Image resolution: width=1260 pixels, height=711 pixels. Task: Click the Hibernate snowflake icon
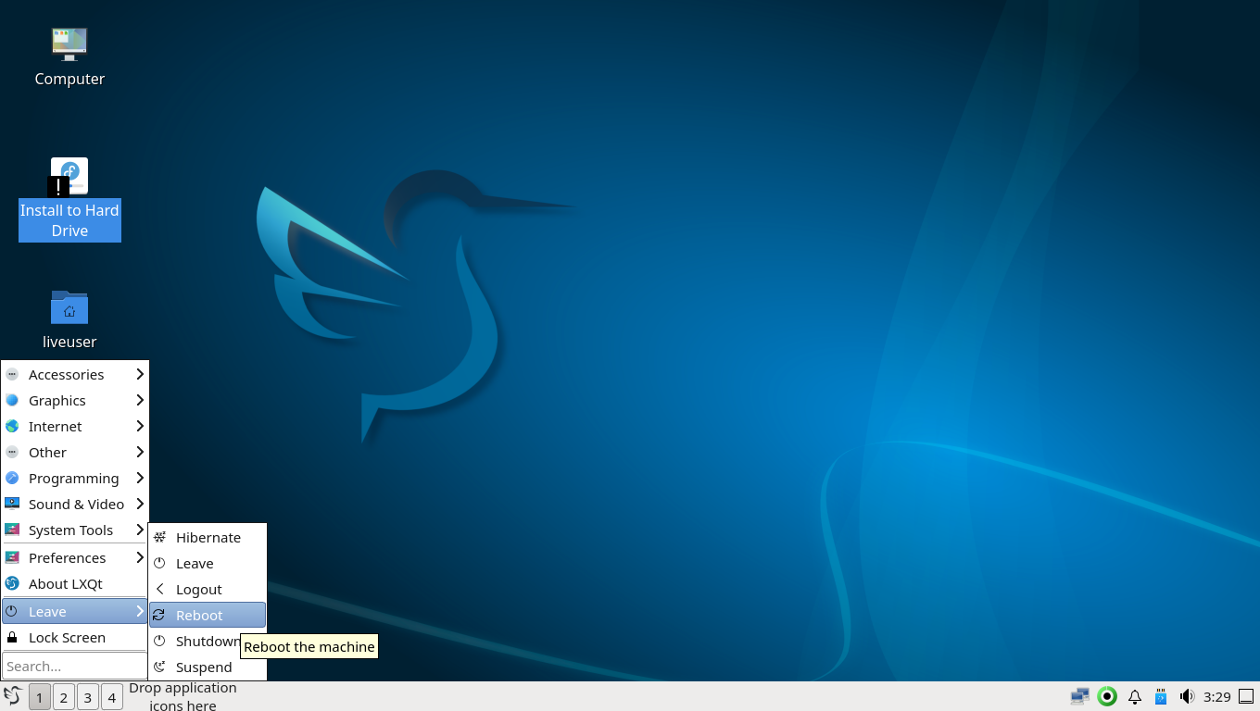159,538
